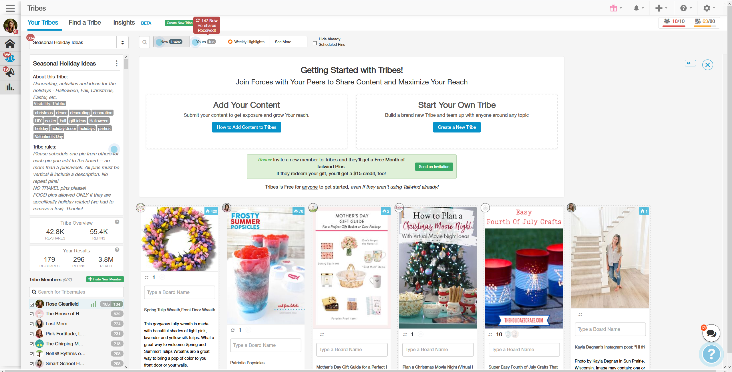Uncheck the Lost Mom member checkbox
The height and width of the screenshot is (372, 732).
pyautogui.click(x=32, y=324)
